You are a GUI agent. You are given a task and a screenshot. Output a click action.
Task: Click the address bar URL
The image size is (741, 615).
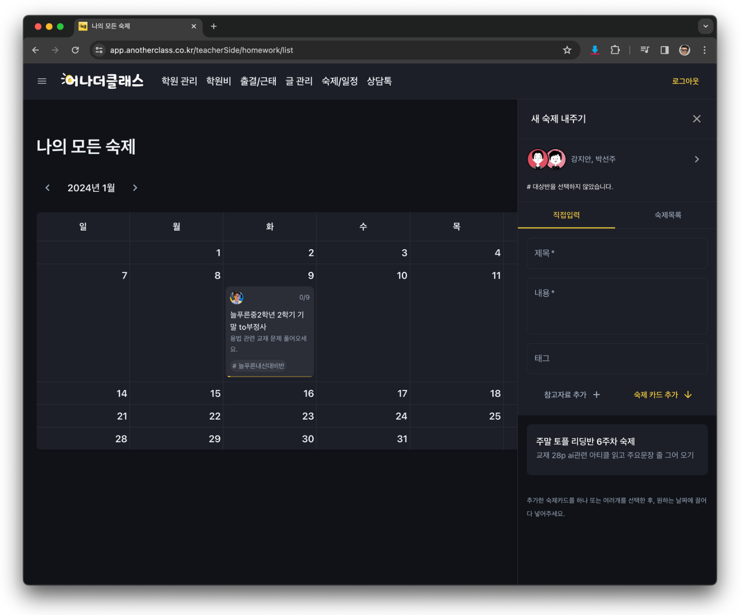pyautogui.click(x=202, y=50)
